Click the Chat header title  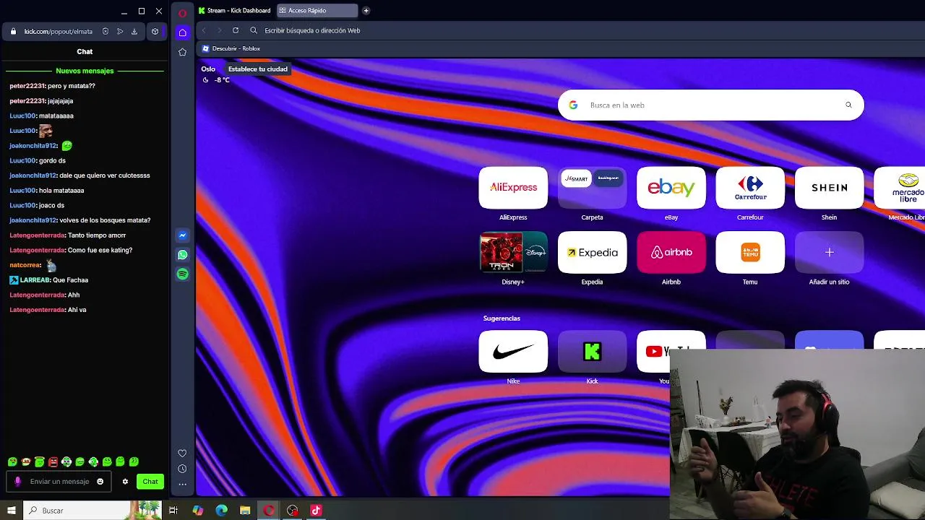[85, 52]
